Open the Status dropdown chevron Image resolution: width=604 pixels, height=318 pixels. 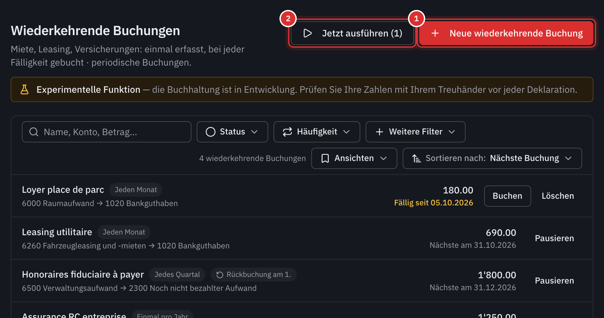[x=254, y=132]
